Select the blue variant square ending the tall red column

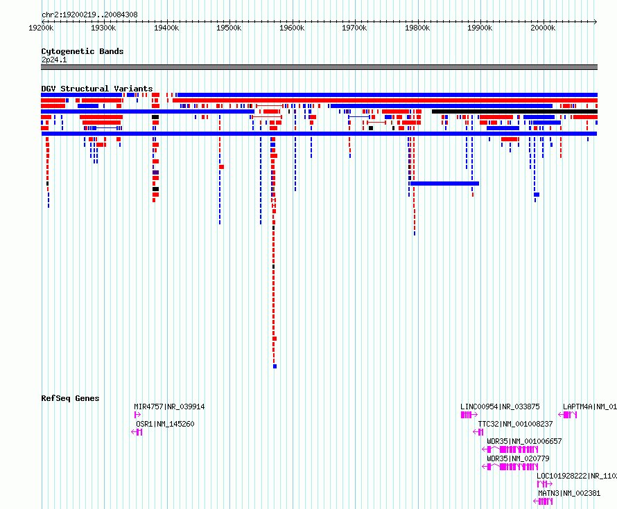tap(275, 366)
